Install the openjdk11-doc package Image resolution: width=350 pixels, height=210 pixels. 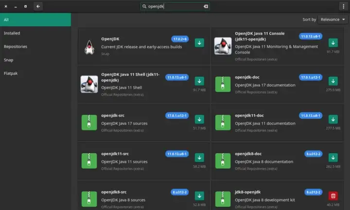tap(333, 120)
